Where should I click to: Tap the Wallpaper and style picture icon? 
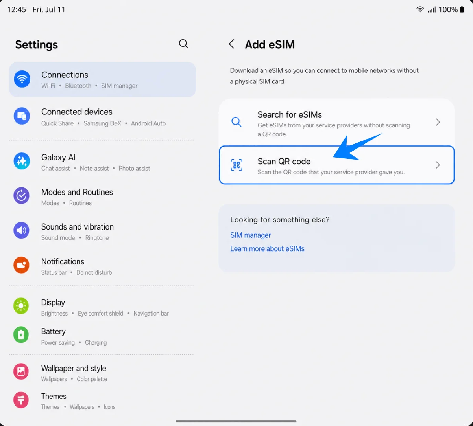pos(21,371)
